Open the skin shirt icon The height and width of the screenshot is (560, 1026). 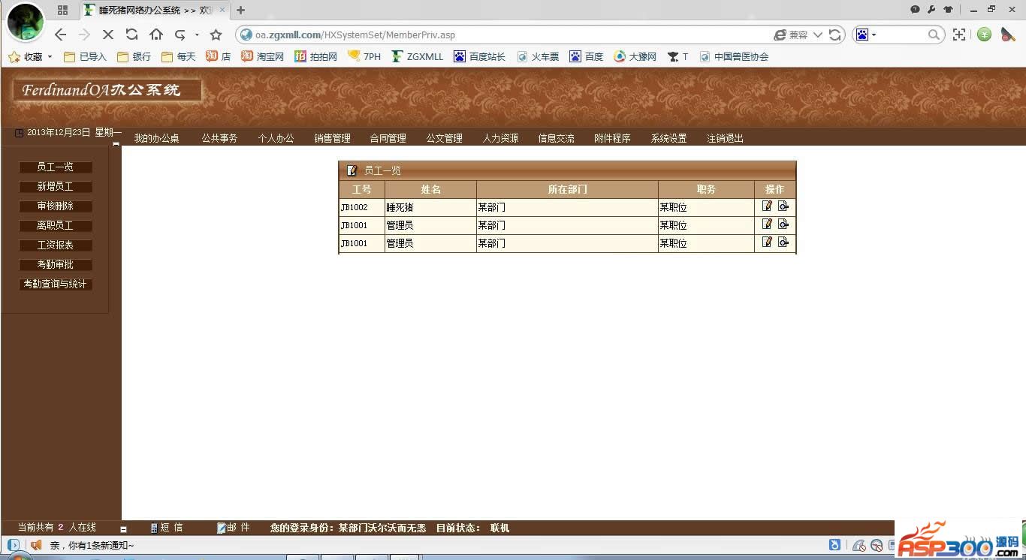tap(948, 10)
